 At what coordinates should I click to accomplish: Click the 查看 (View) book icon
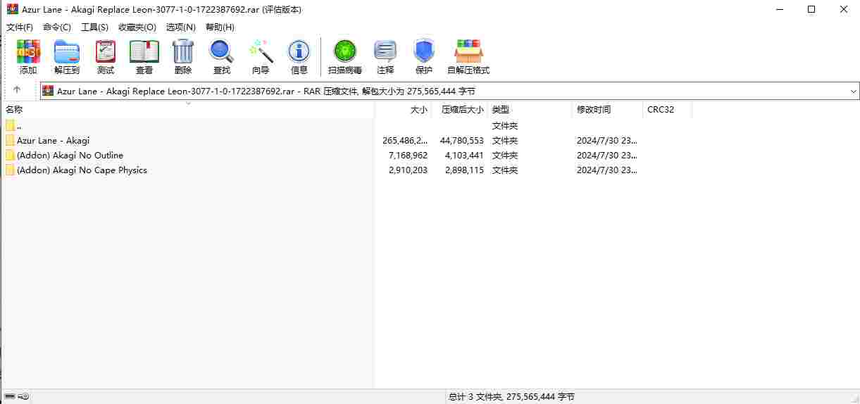coord(144,51)
